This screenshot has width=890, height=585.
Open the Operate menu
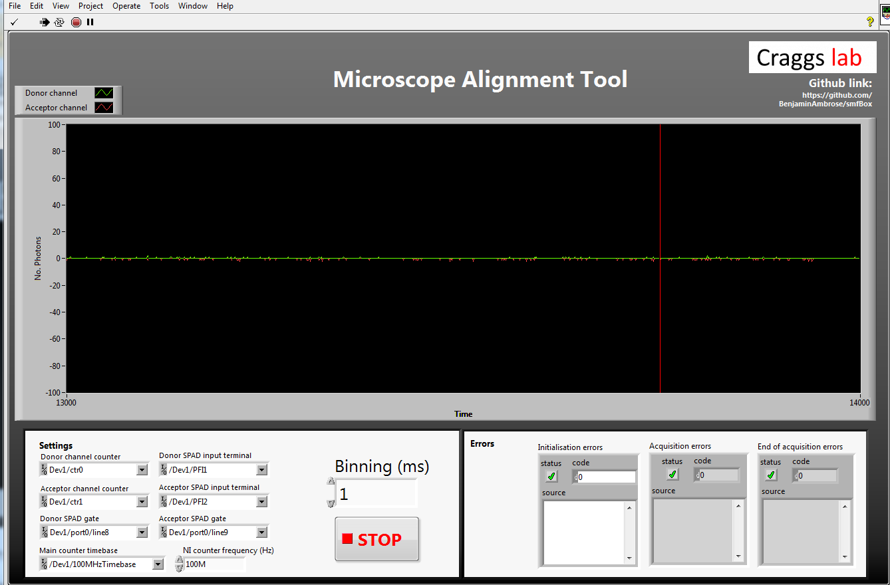tap(126, 6)
